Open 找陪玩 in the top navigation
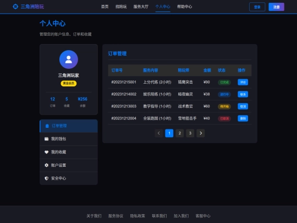297x223 pixels. tap(121, 7)
